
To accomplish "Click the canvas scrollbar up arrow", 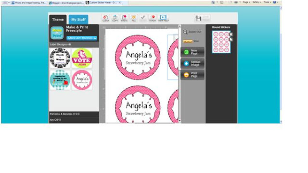I will click(180, 26).
